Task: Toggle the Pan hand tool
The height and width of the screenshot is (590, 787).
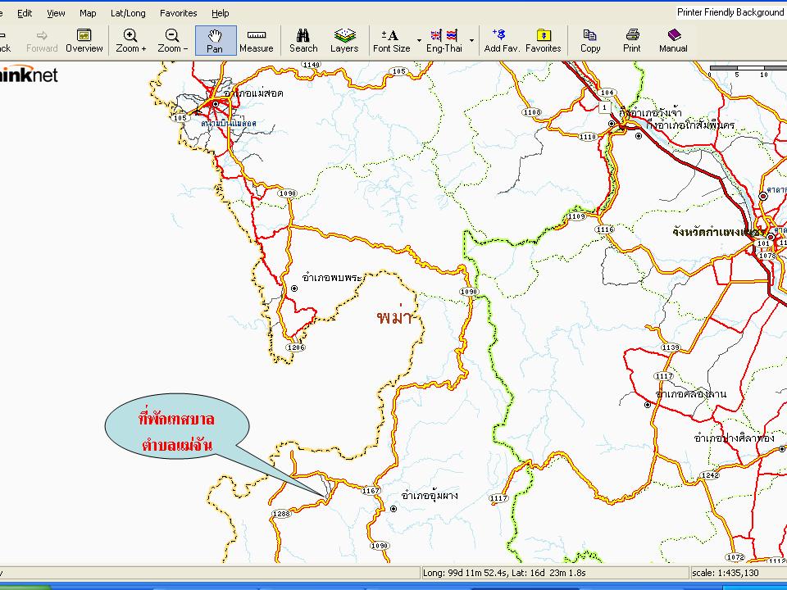Action: (x=215, y=40)
